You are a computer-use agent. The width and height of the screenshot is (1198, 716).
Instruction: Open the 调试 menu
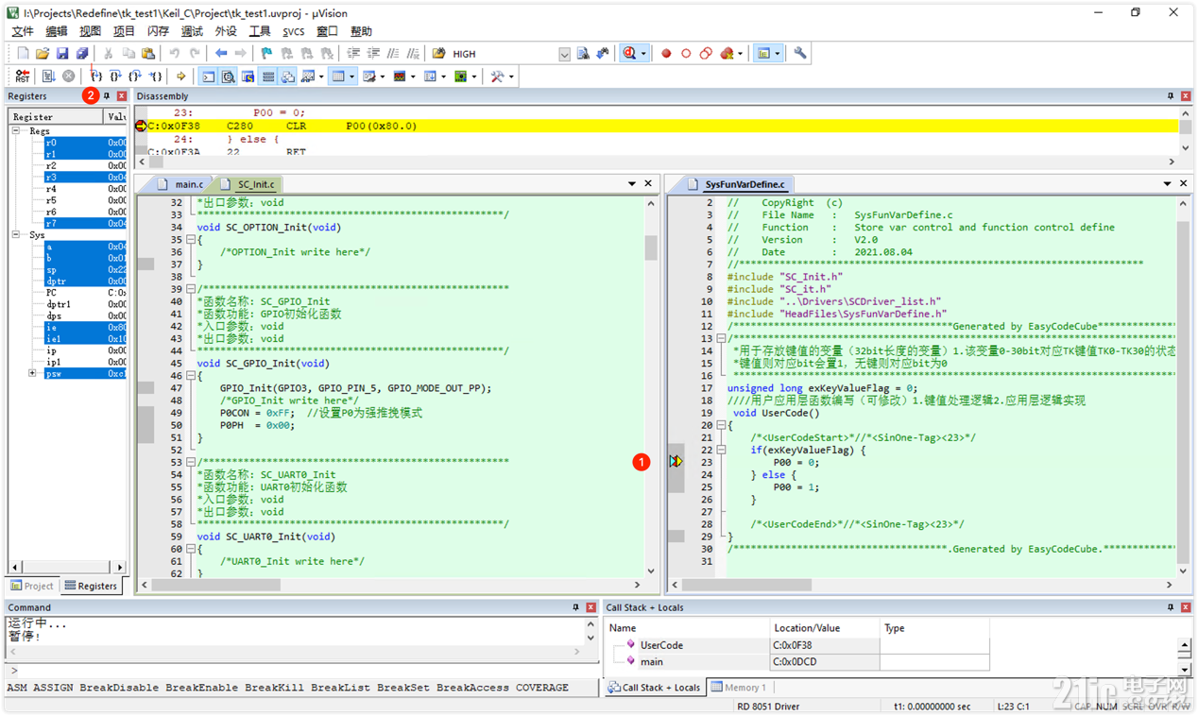pyautogui.click(x=192, y=31)
